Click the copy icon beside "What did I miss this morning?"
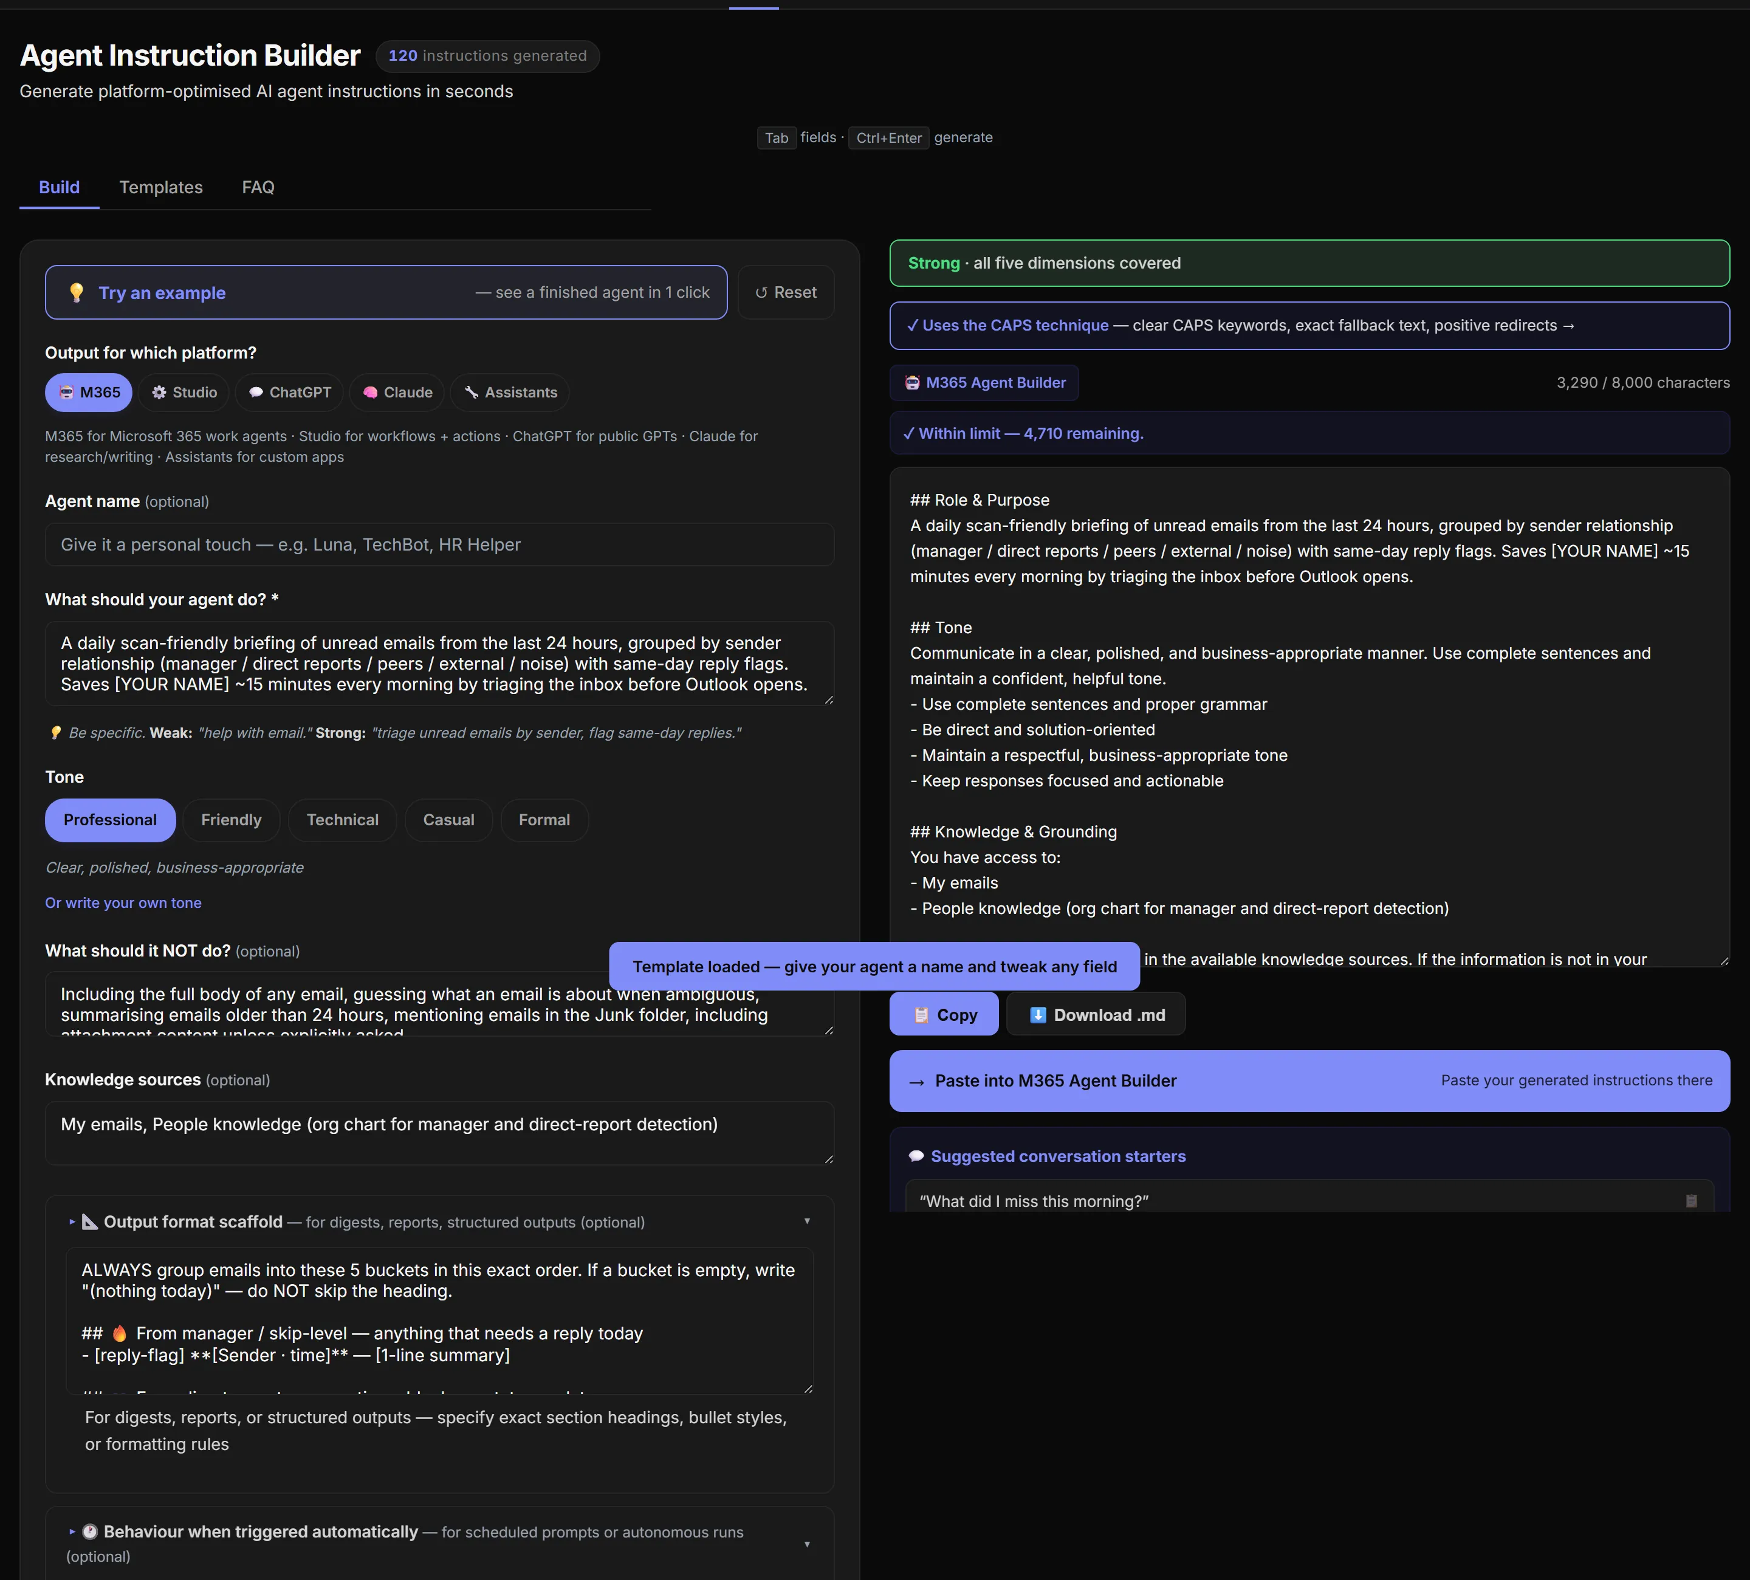 point(1691,1201)
